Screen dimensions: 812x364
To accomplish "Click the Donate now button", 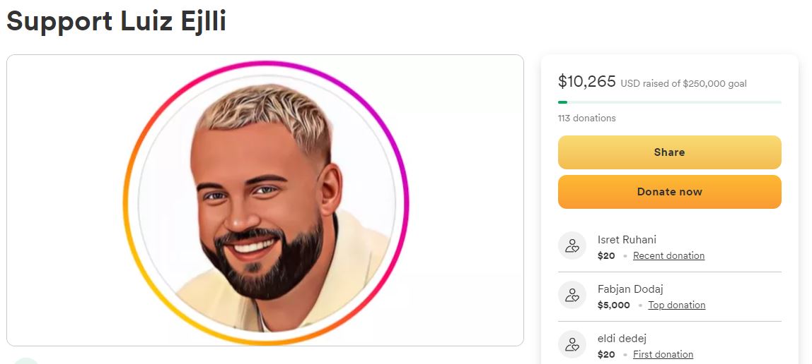I will pos(669,192).
